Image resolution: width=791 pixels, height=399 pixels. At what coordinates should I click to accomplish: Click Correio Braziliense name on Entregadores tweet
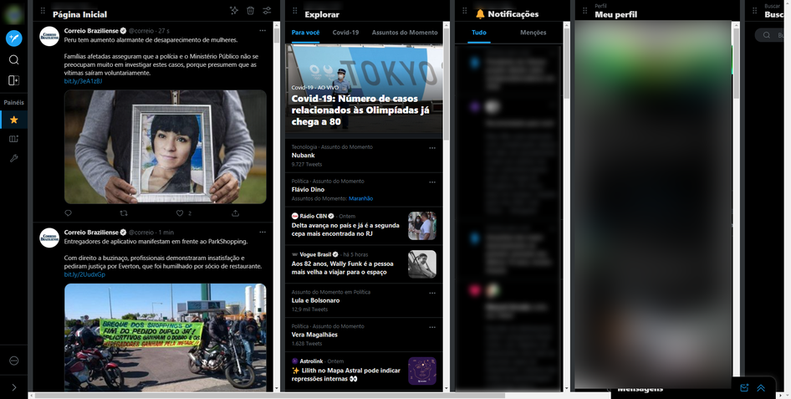tap(91, 232)
